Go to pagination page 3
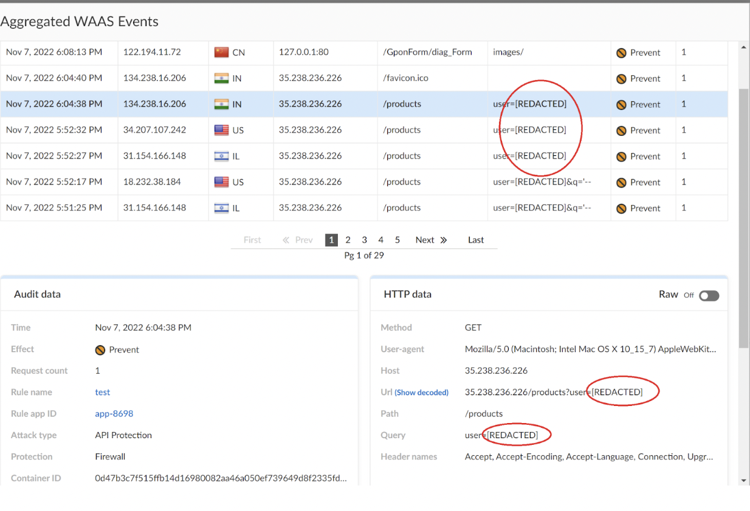 [x=364, y=240]
